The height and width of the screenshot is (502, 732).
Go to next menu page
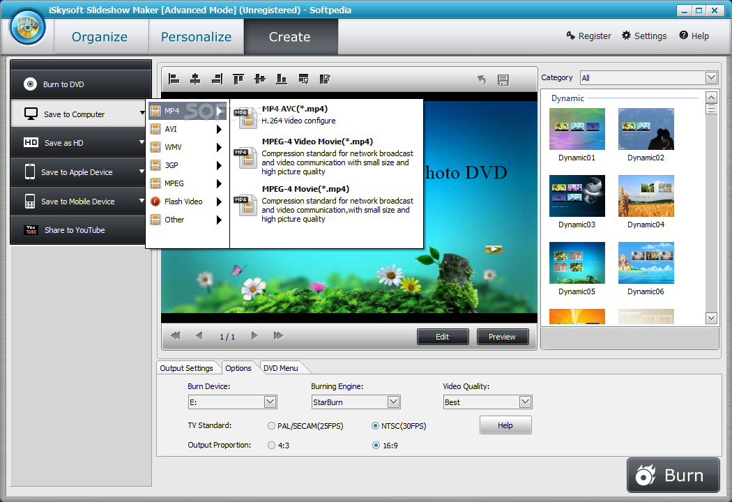coord(254,336)
